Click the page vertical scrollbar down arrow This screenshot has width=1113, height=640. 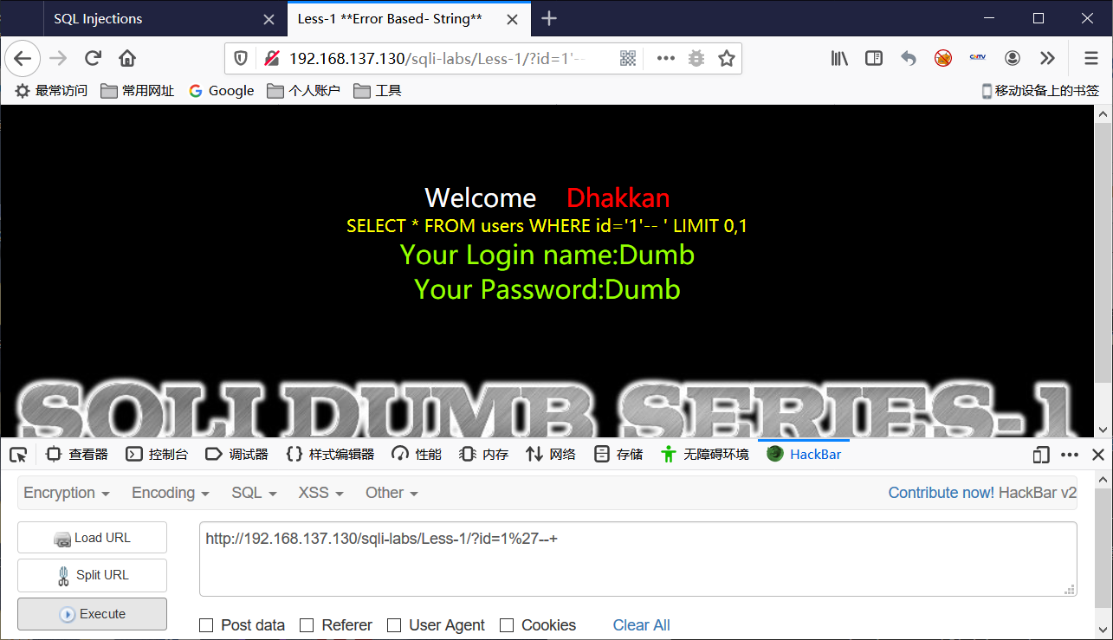pos(1103,430)
